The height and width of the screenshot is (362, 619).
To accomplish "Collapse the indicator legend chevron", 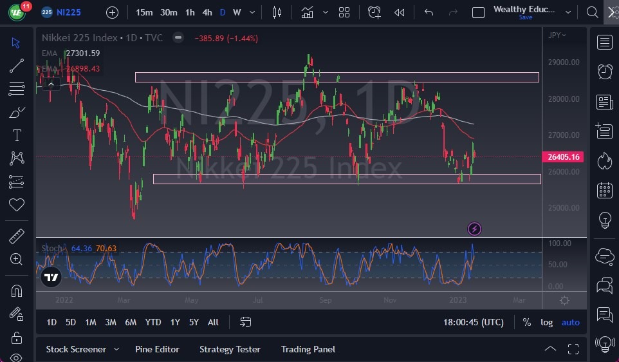I will tap(50, 83).
